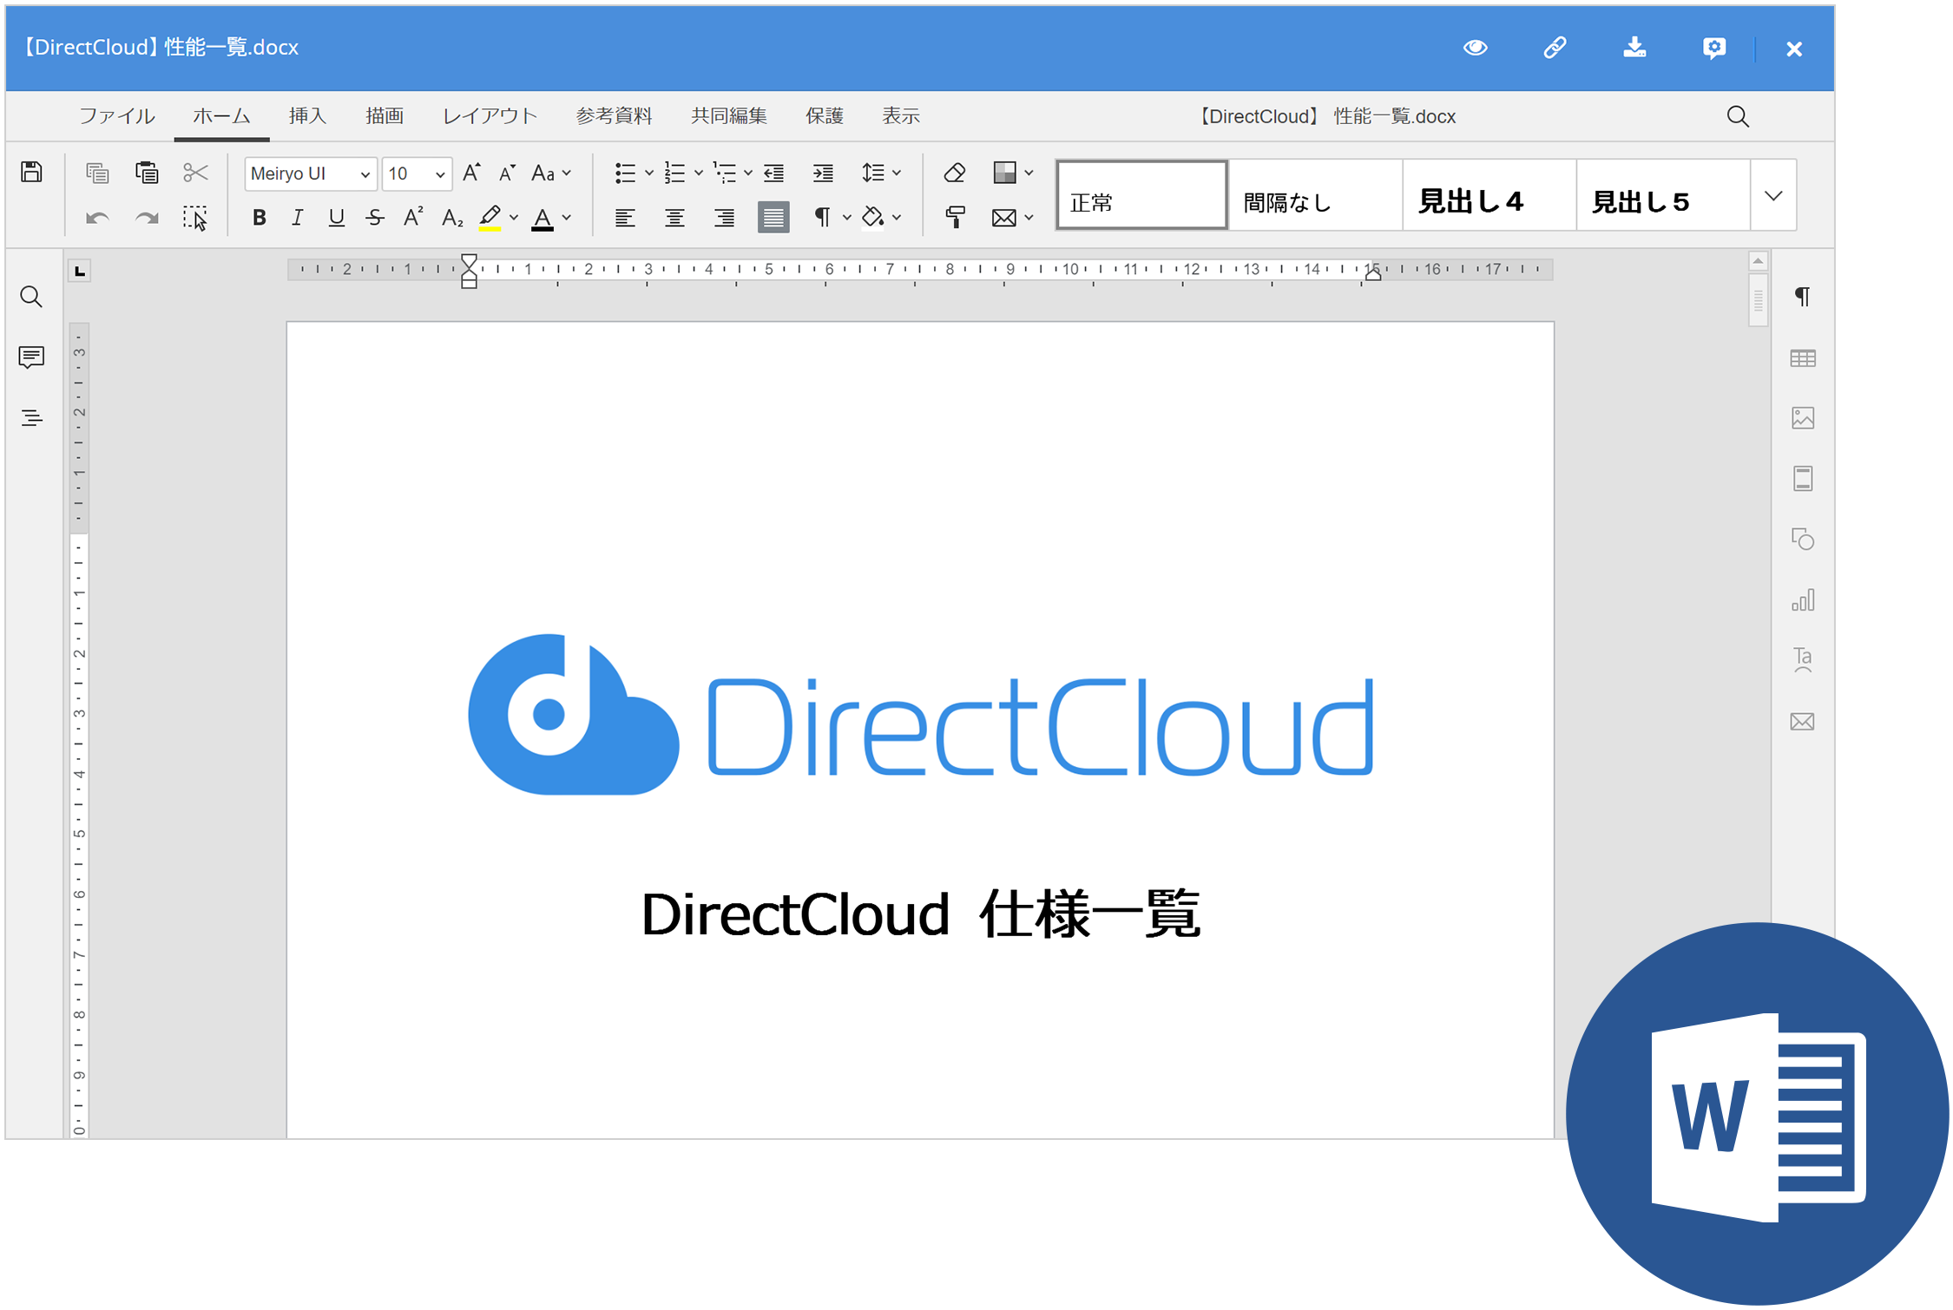
Task: Redo the last action
Action: click(147, 218)
